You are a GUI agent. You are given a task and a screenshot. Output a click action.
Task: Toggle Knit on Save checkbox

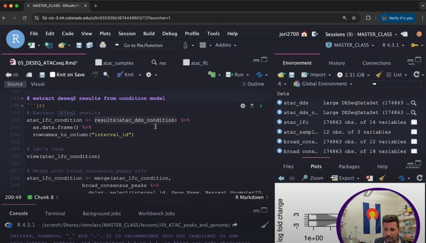pyautogui.click(x=53, y=75)
